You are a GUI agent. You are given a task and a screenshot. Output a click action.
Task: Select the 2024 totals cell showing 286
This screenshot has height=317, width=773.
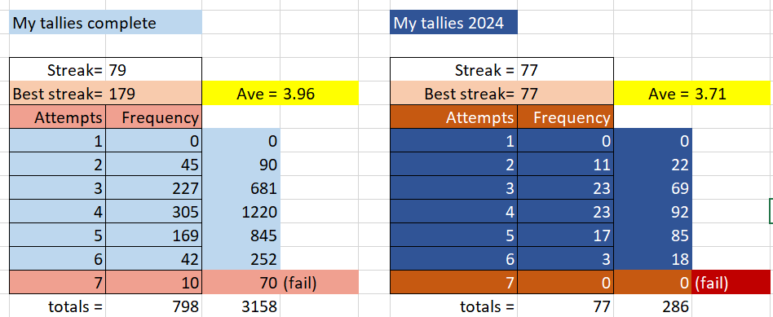coord(653,306)
